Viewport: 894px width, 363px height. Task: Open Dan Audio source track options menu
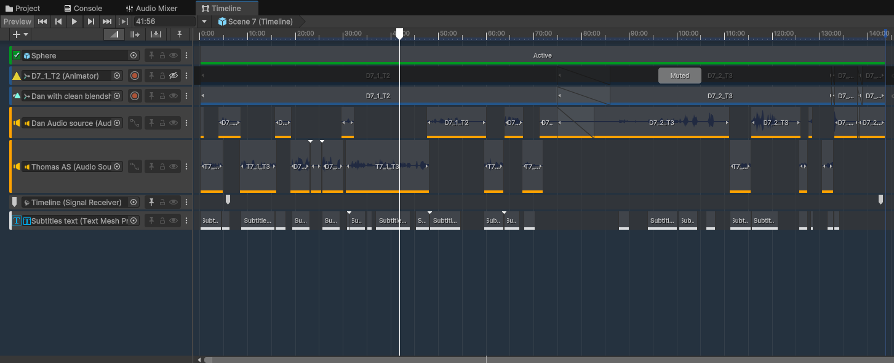point(186,123)
